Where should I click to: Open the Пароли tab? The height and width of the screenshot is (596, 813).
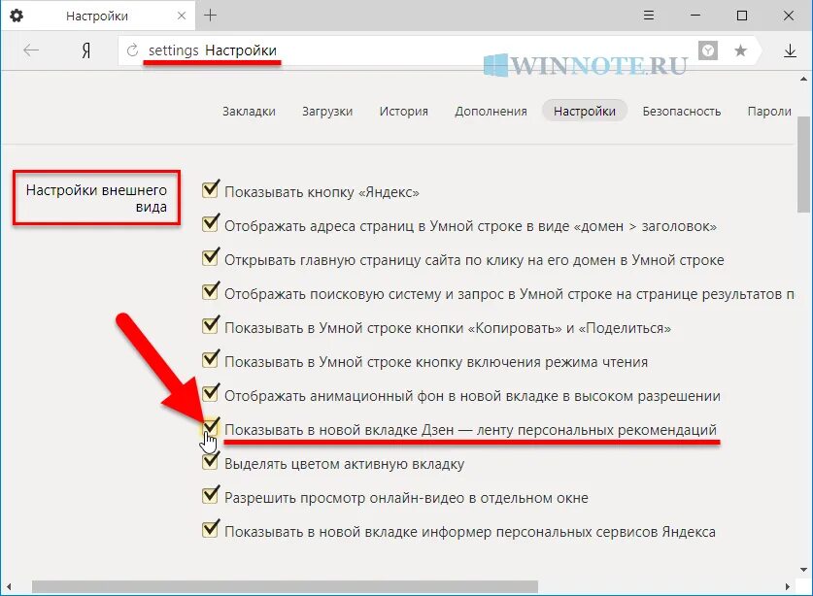tap(769, 112)
